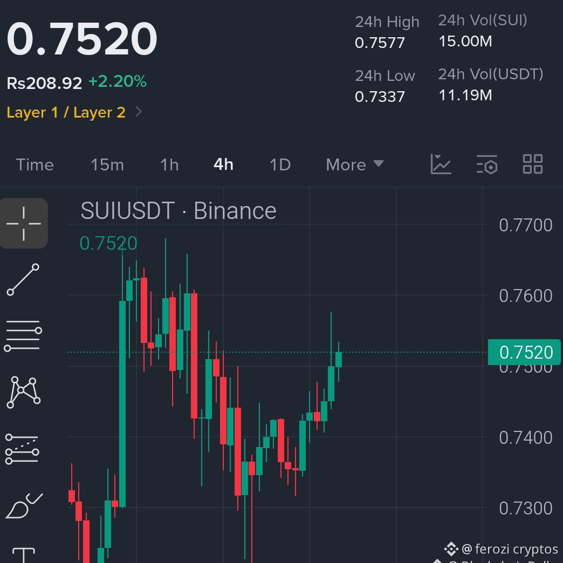
Task: Click the 24h Low value 0.7337
Action: tap(380, 97)
